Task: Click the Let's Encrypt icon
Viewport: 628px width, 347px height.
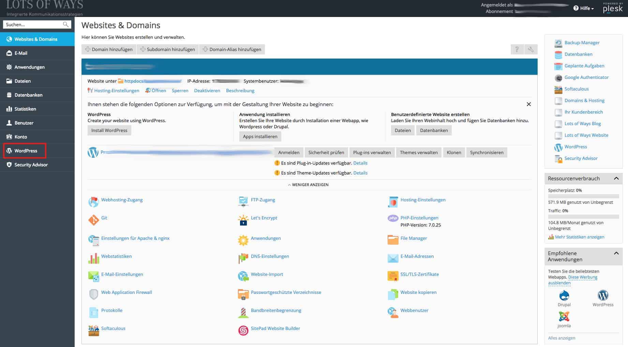Action: tap(243, 220)
